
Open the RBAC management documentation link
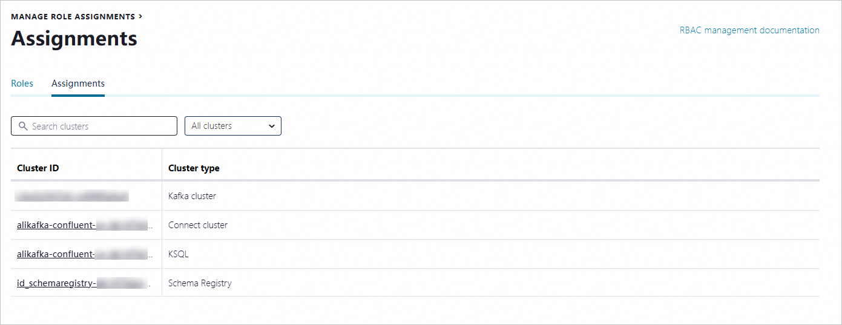coord(749,30)
